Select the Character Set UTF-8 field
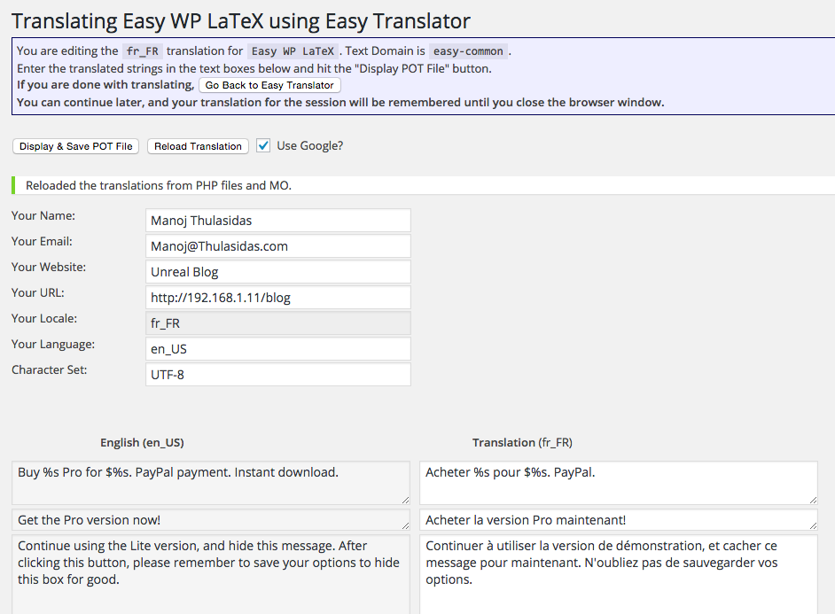The width and height of the screenshot is (835, 614). (x=278, y=374)
